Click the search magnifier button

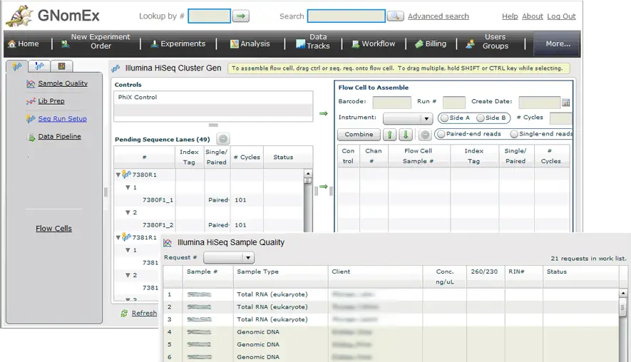[395, 16]
